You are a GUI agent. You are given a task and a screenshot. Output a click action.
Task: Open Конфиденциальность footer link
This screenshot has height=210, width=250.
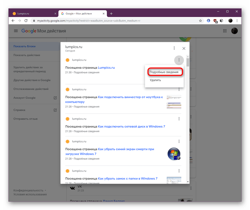[28, 190]
